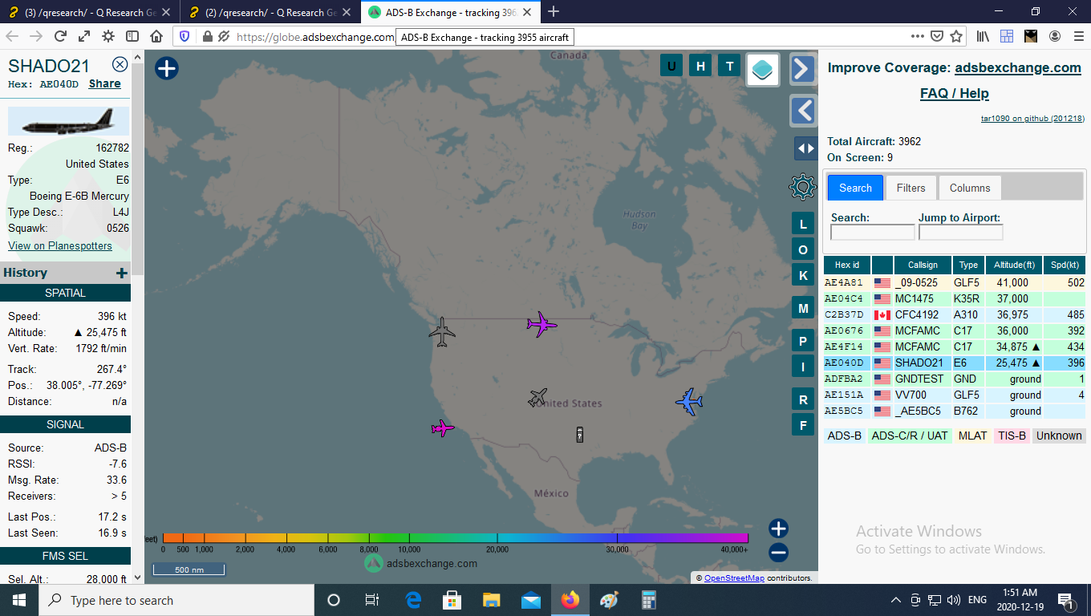This screenshot has width=1091, height=616.
Task: Sort table by Hex id column
Action: [847, 265]
